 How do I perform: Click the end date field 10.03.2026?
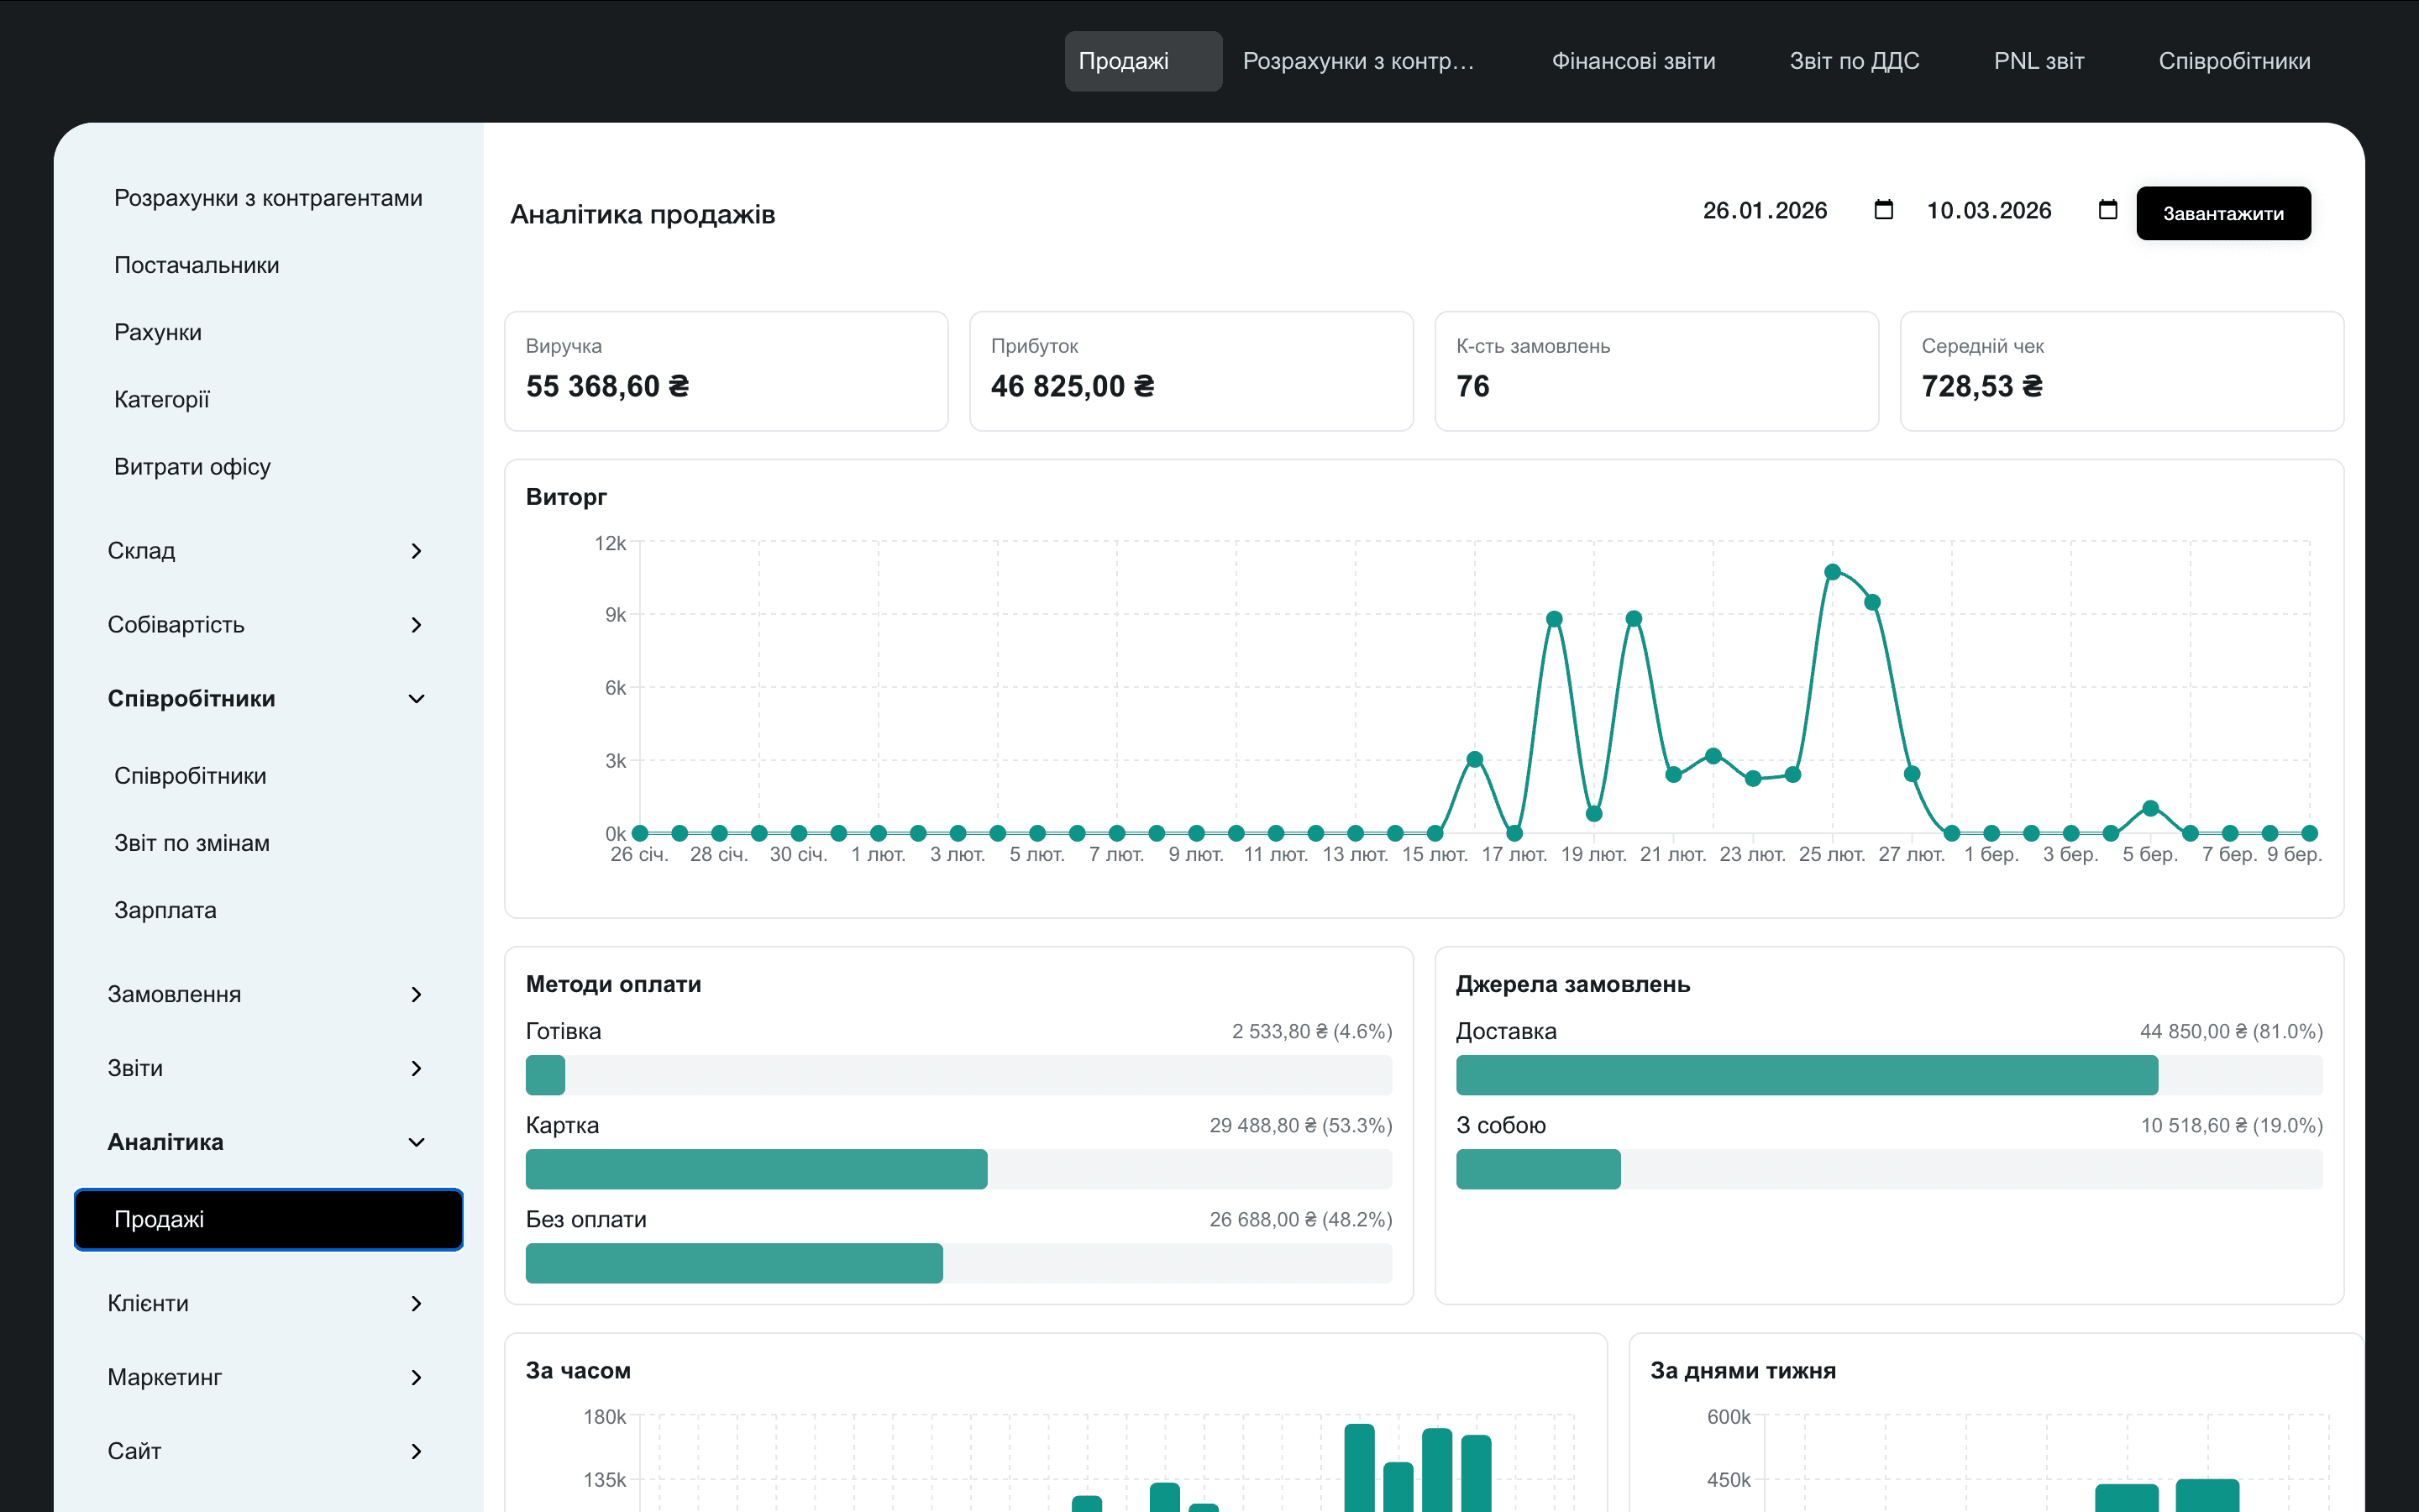tap(1988, 210)
